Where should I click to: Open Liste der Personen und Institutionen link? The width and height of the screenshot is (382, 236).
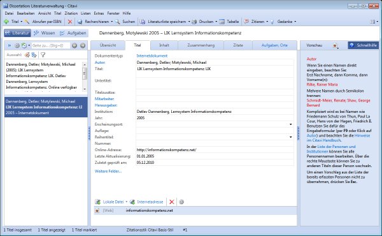tap(331, 149)
